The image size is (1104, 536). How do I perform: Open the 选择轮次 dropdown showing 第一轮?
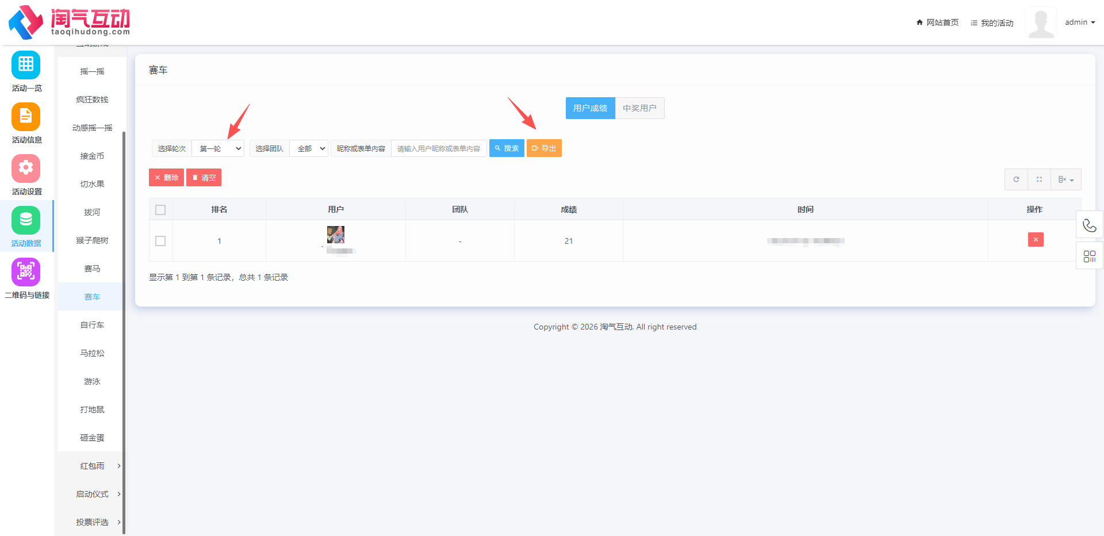[x=218, y=148]
